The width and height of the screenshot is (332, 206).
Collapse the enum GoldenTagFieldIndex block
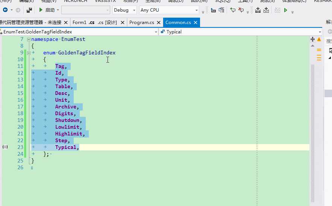(x=29, y=53)
